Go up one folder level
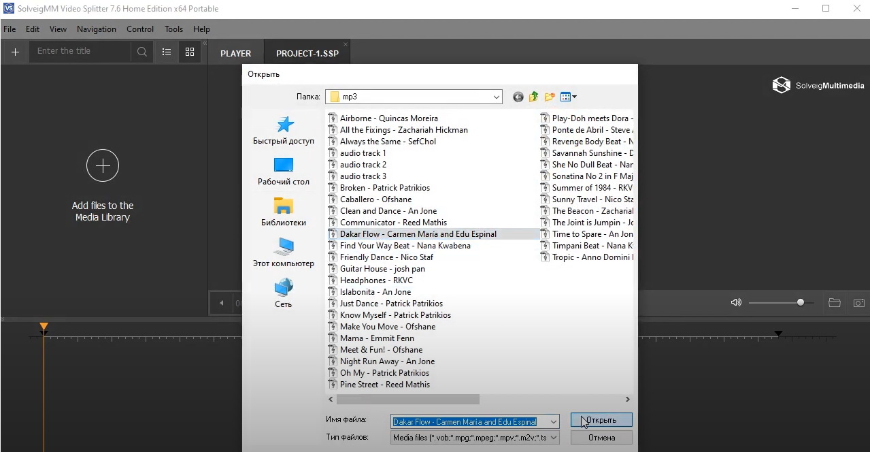 [x=534, y=97]
